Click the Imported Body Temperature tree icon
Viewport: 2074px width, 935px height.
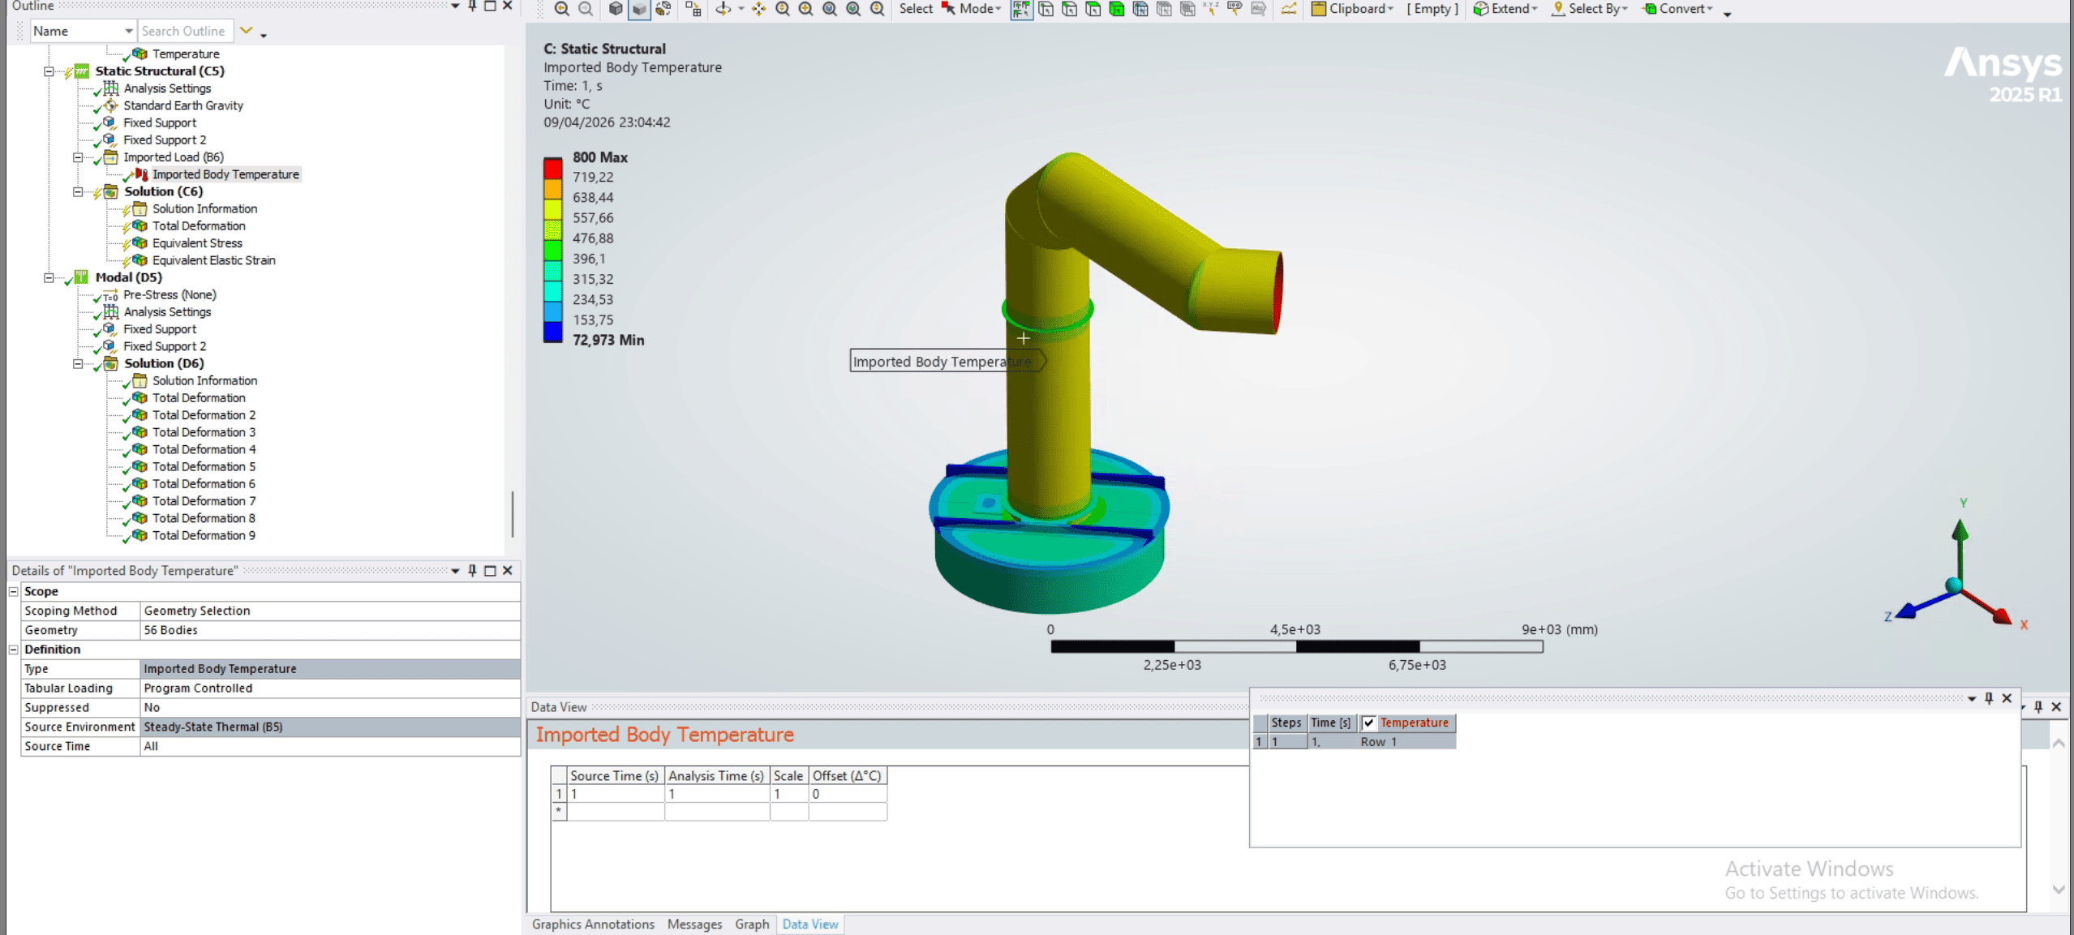pos(141,174)
